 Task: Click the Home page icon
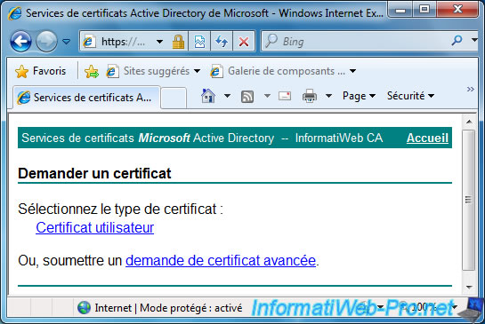tap(208, 96)
